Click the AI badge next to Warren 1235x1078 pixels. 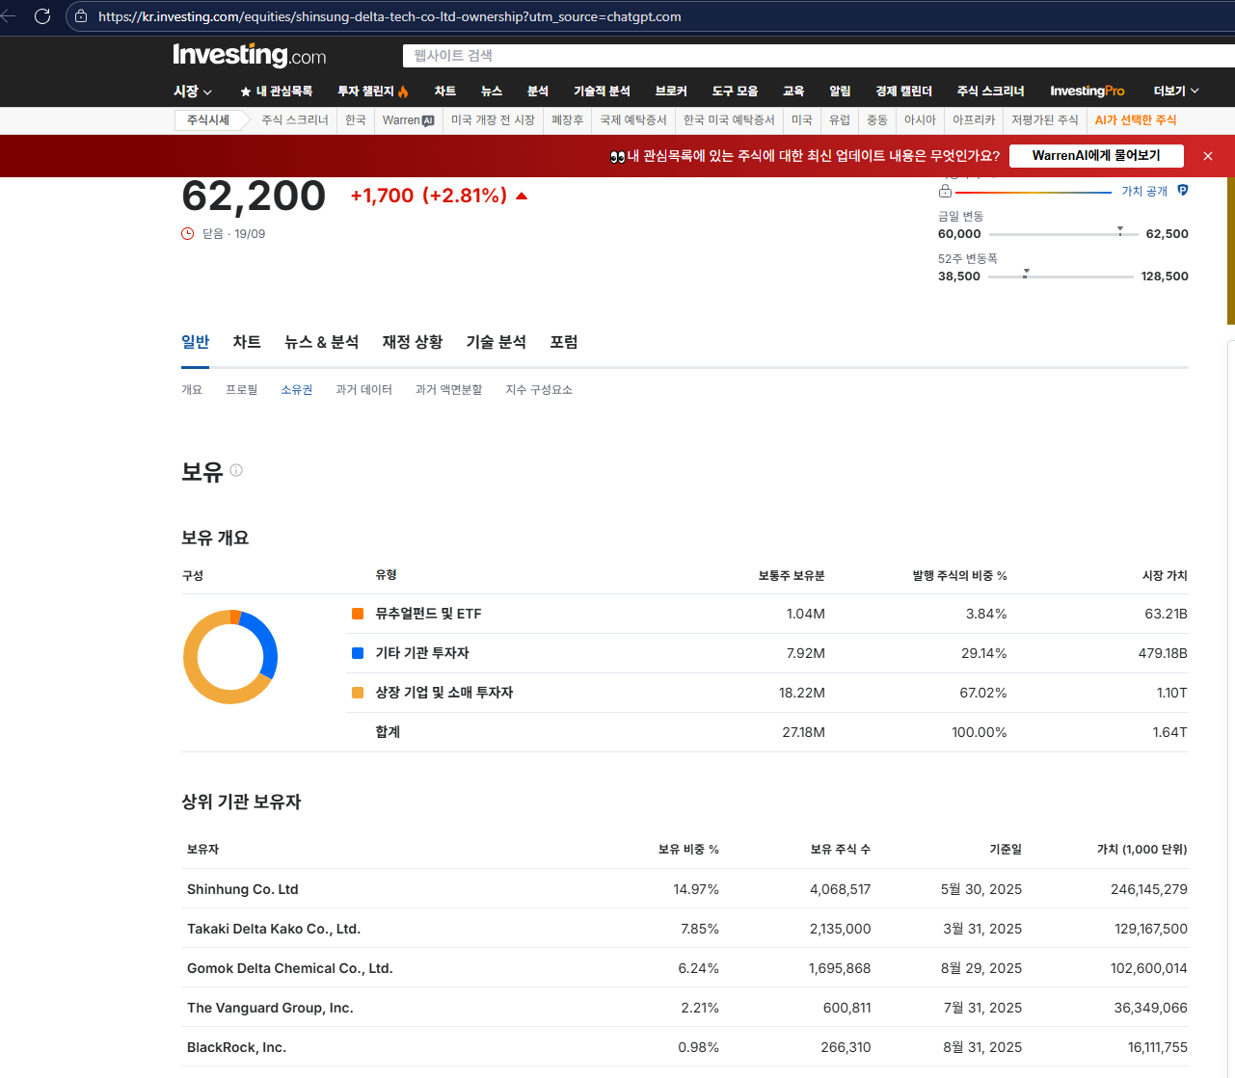[427, 120]
